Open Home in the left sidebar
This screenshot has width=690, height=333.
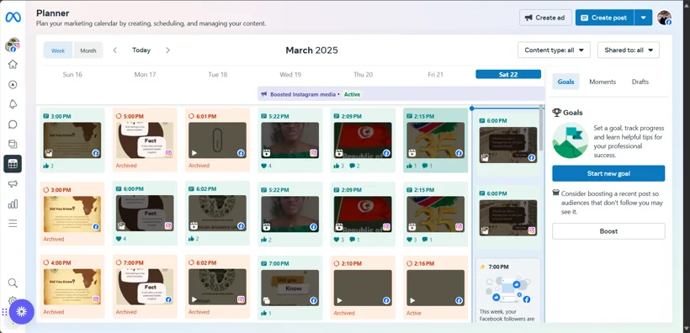[13, 64]
